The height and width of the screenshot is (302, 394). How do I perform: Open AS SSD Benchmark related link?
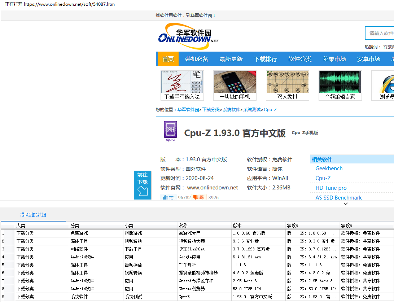pyautogui.click(x=338, y=198)
